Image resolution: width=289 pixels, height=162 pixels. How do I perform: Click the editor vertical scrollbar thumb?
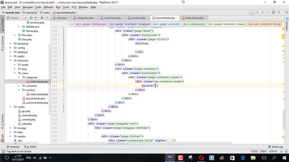(x=283, y=119)
